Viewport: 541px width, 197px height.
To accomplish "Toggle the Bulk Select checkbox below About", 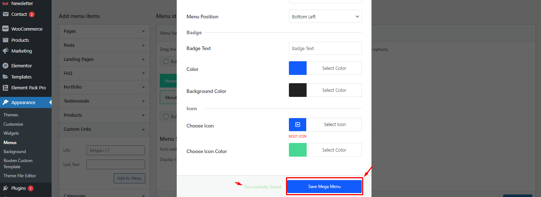I will (x=166, y=116).
